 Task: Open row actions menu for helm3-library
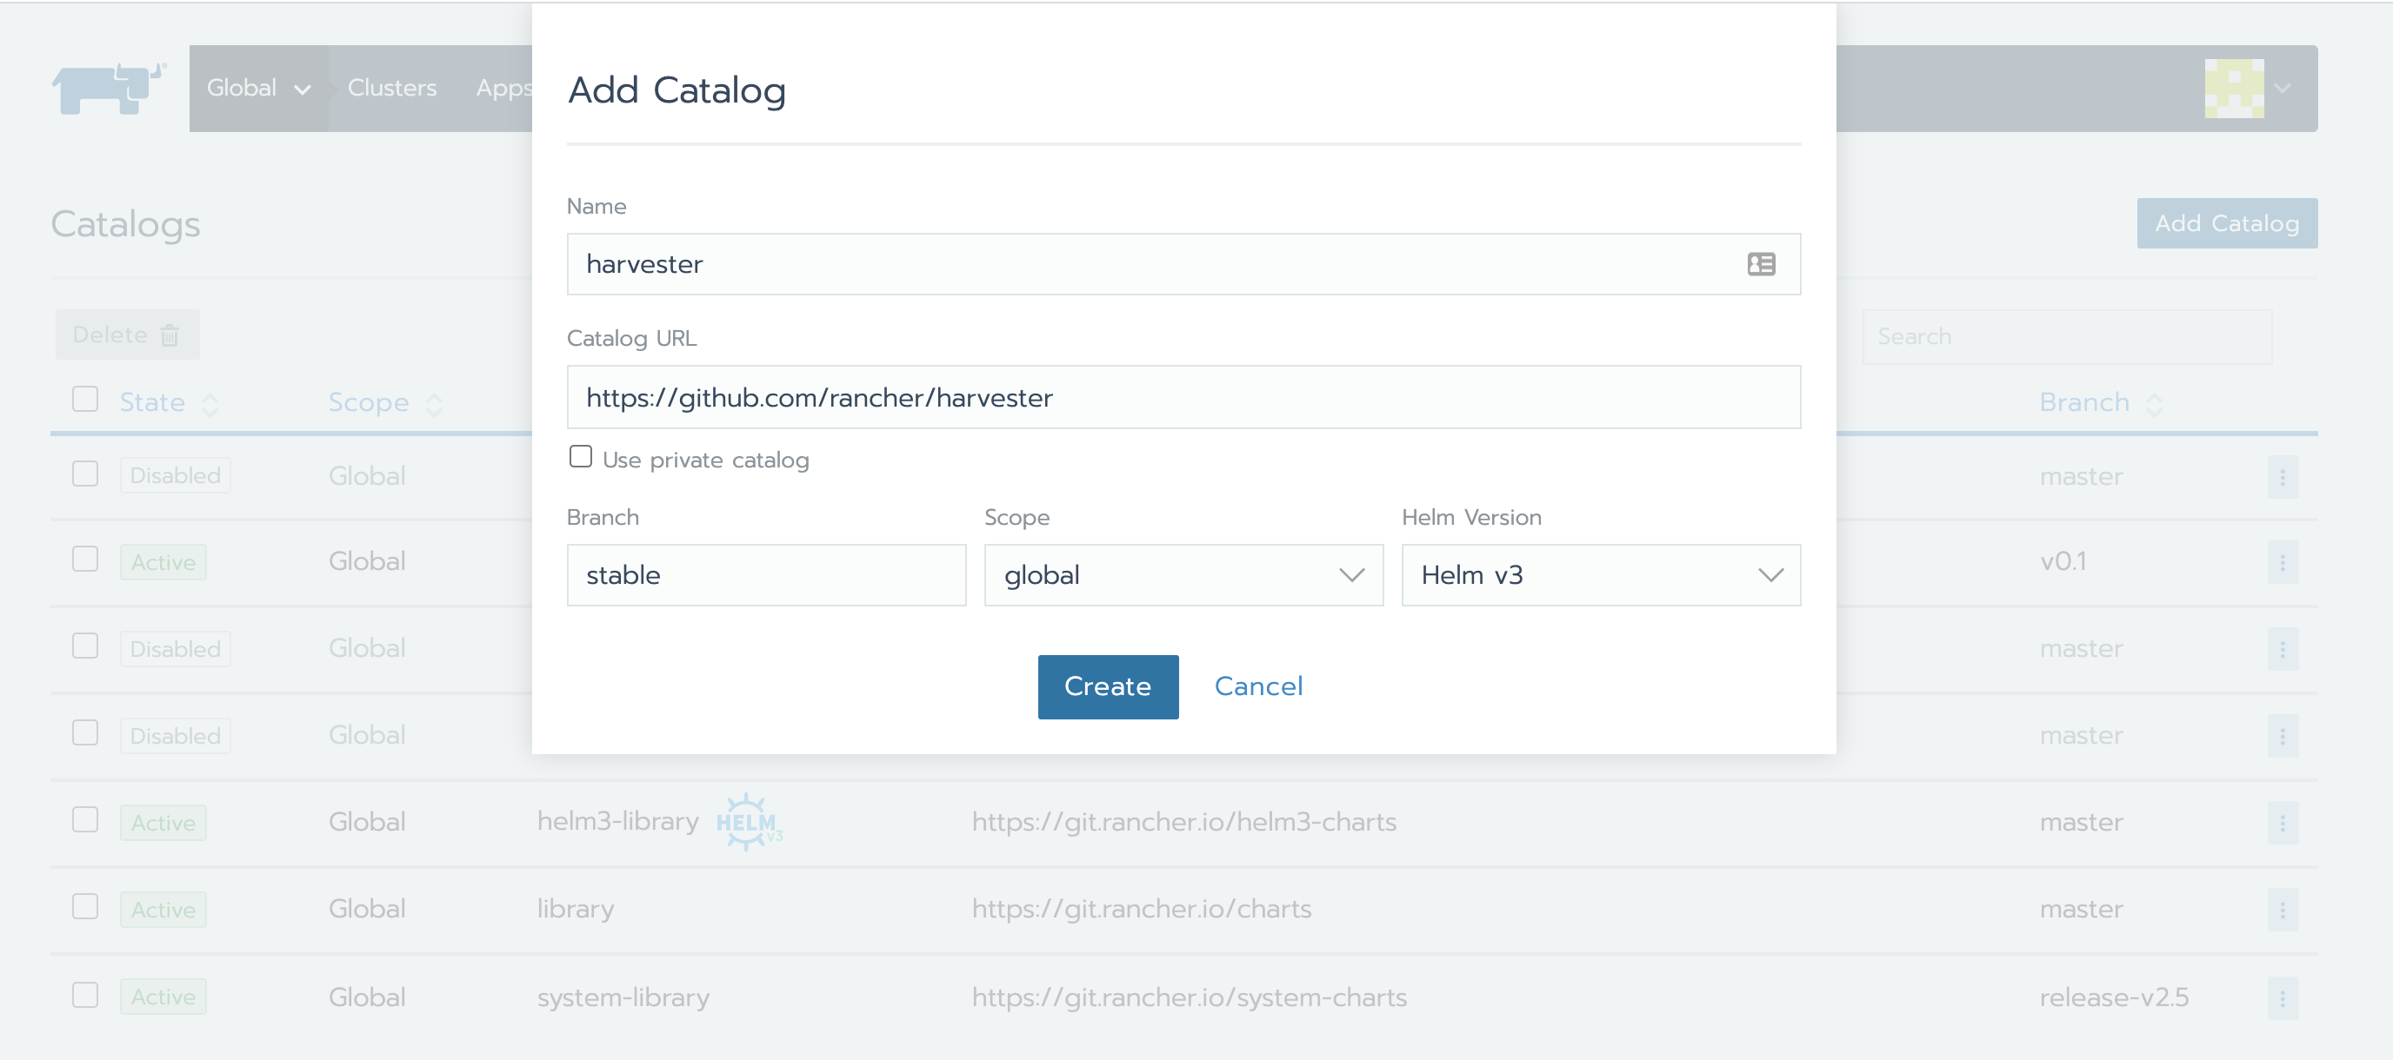2282,824
